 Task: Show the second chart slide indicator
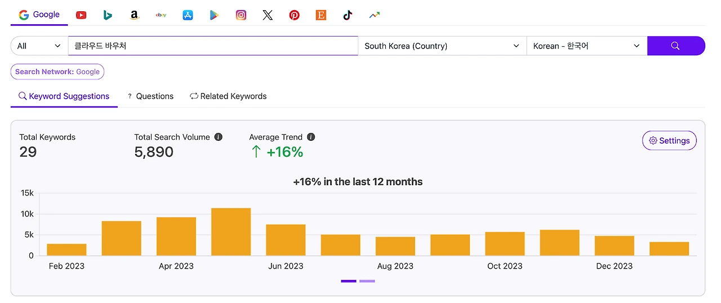(x=367, y=281)
